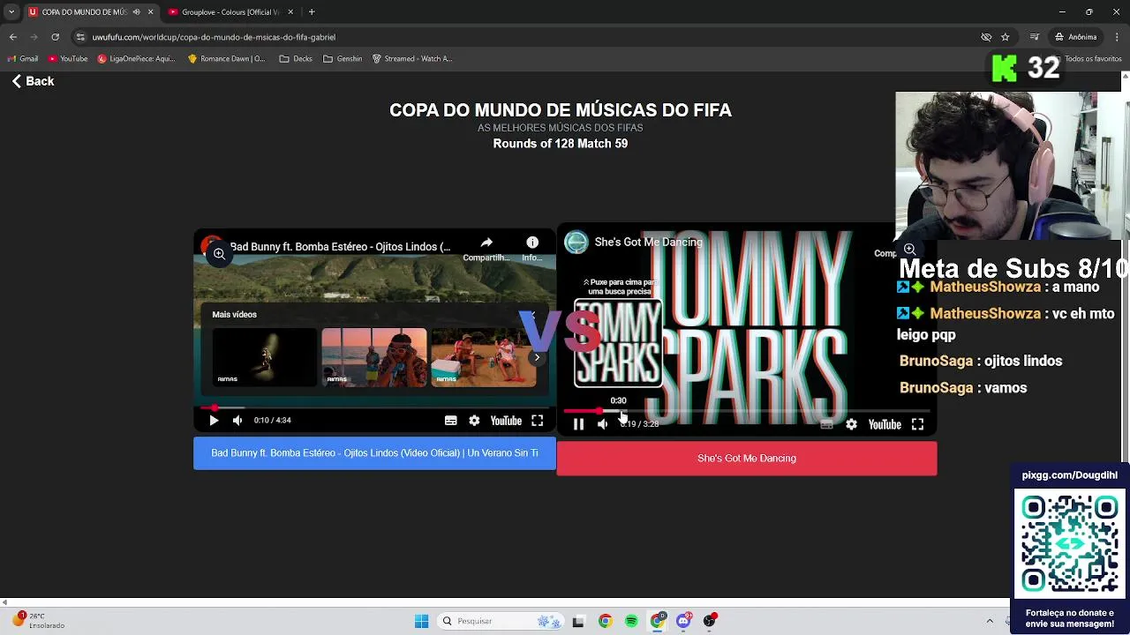Open Task View on the taskbar
The width and height of the screenshot is (1130, 635).
pyautogui.click(x=578, y=622)
